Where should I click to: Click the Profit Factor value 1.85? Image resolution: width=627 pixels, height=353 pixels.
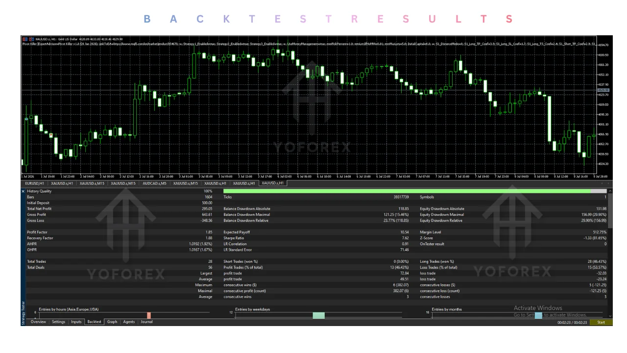(208, 232)
